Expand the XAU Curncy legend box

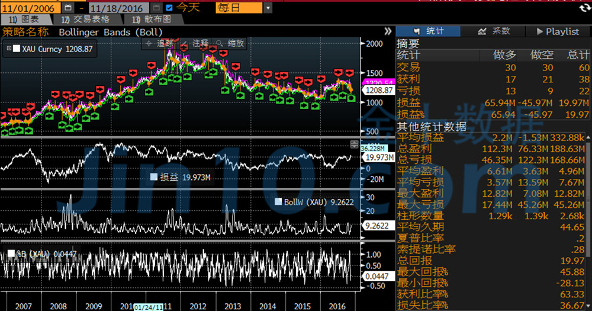[9, 49]
